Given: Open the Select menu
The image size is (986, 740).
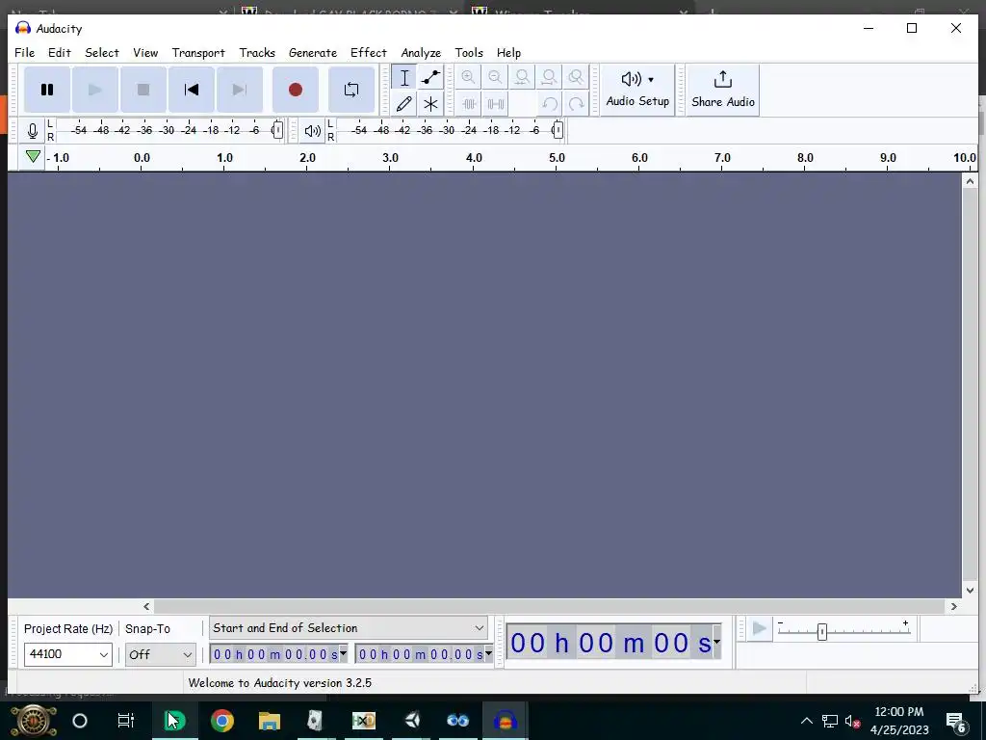Looking at the screenshot, I should (x=102, y=53).
